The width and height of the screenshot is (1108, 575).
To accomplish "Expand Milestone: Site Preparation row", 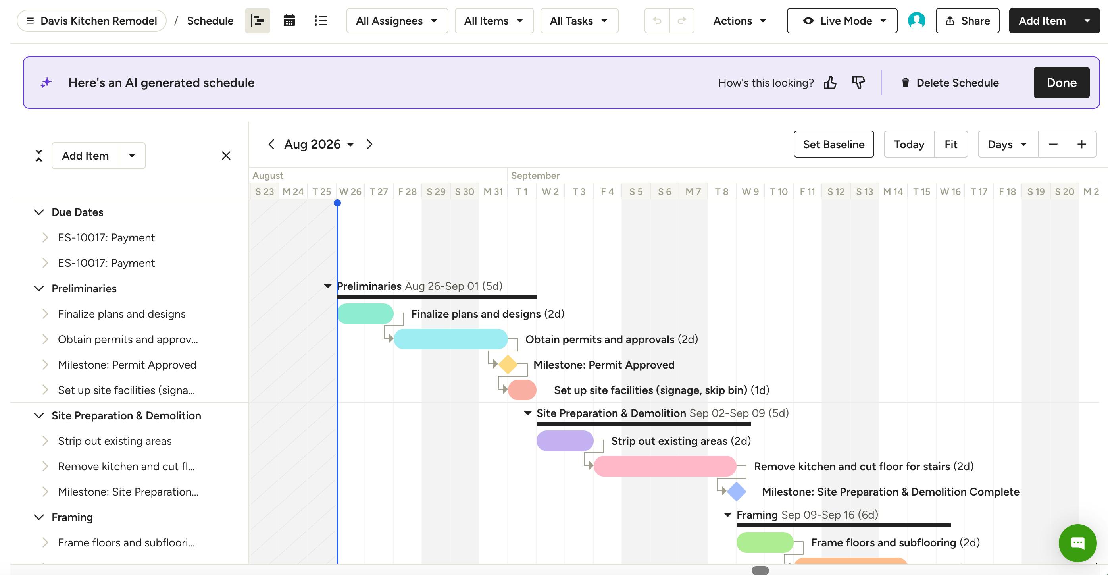I will pos(45,492).
